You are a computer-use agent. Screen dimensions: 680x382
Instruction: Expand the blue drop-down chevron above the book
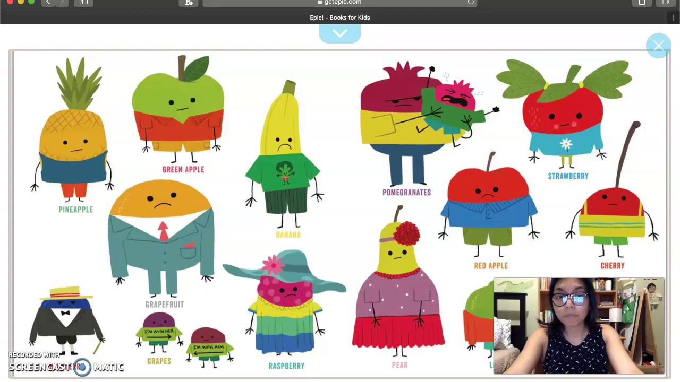tap(340, 33)
